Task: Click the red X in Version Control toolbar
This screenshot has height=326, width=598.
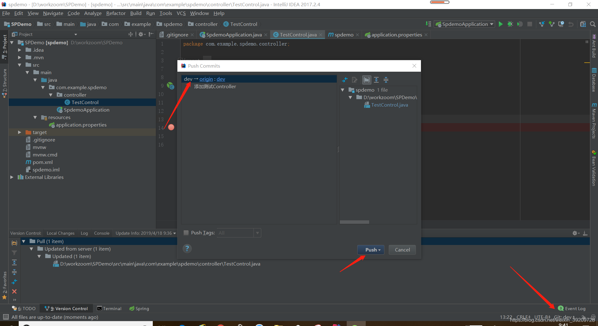Action: pyautogui.click(x=14, y=291)
